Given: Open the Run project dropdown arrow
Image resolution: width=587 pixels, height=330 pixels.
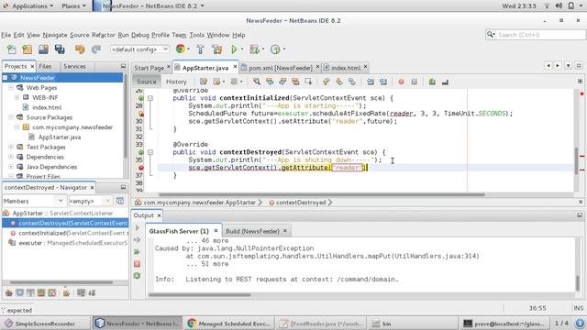Looking at the screenshot, I should pyautogui.click(x=242, y=49).
